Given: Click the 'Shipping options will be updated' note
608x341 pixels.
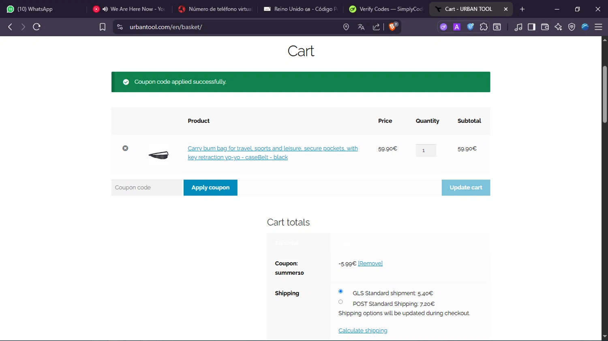Looking at the screenshot, I should coord(404,313).
